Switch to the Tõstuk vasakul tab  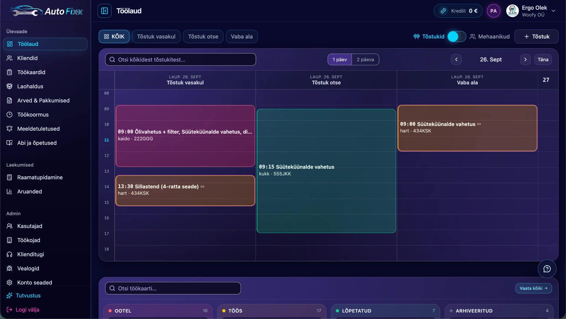(x=156, y=36)
